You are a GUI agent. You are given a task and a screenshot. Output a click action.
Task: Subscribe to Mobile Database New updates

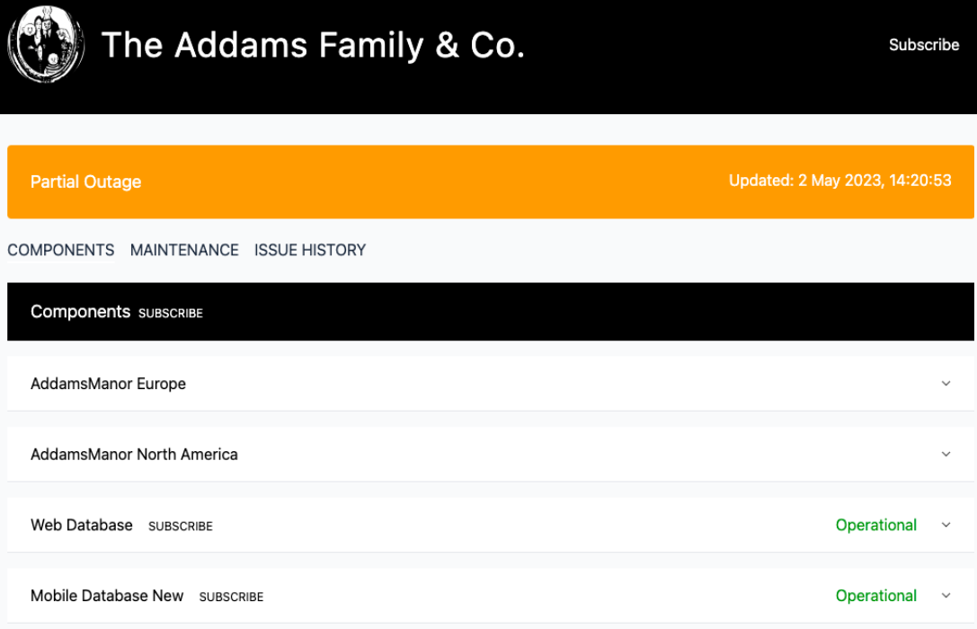[231, 597]
